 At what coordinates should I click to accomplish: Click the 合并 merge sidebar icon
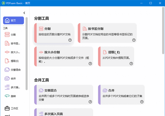tap(7, 78)
